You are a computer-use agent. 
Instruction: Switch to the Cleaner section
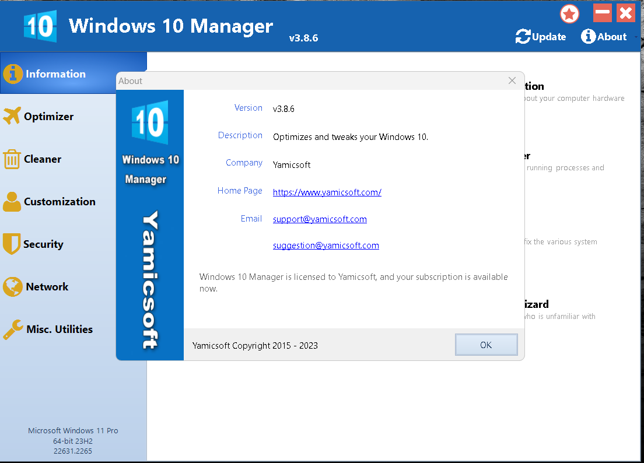[x=43, y=159]
